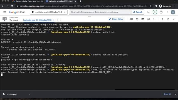This screenshot has width=178, height=100.
Task: Open the project selector qwiklabs-gcp-00-8f6de2ae93f2
Action: (x=49, y=12)
